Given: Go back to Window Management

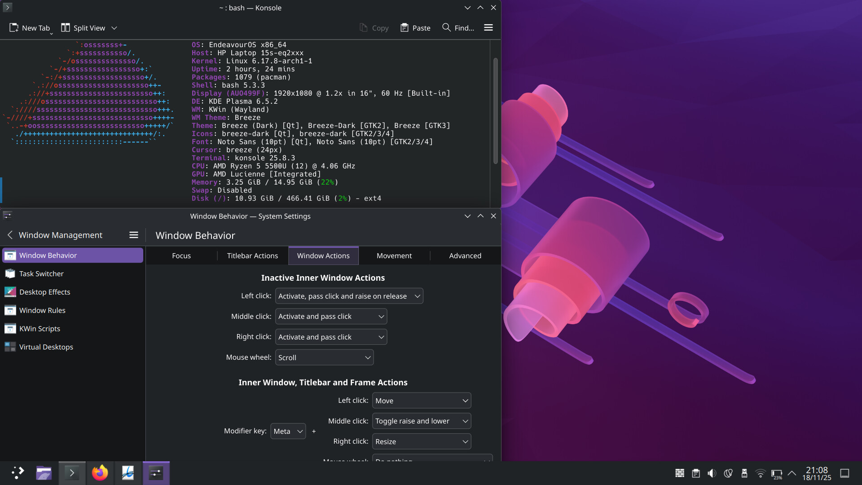Looking at the screenshot, I should (x=10, y=235).
